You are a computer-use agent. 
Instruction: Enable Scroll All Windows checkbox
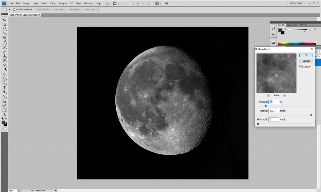pos(14,9)
